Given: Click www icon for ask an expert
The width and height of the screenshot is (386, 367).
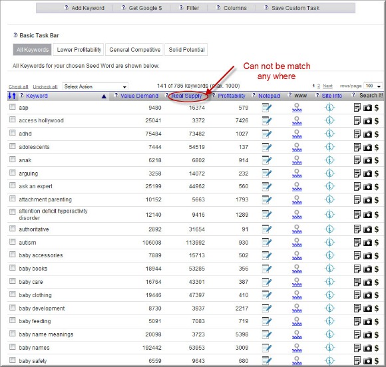Looking at the screenshot, I should [x=297, y=187].
